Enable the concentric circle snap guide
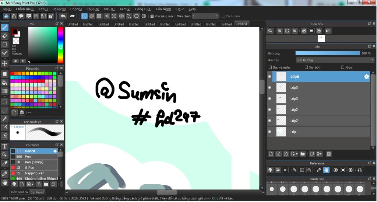 pyautogui.click(x=121, y=16)
